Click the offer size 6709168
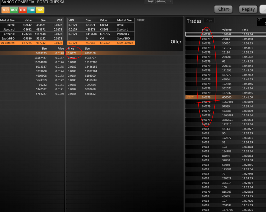This screenshot has height=212, width=266. tap(90, 53)
